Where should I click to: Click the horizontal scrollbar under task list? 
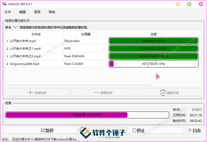[x=80, y=85]
